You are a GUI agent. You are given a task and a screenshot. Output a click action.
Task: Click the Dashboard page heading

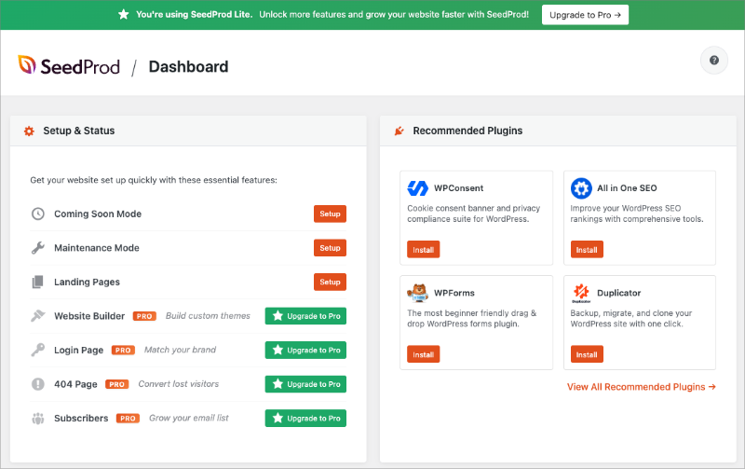click(189, 66)
